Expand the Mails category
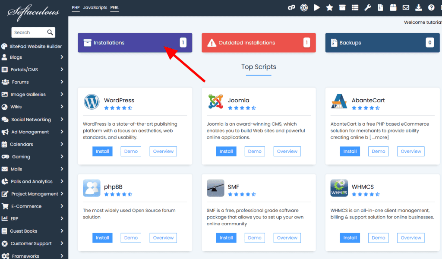442x259 pixels. click(x=32, y=169)
